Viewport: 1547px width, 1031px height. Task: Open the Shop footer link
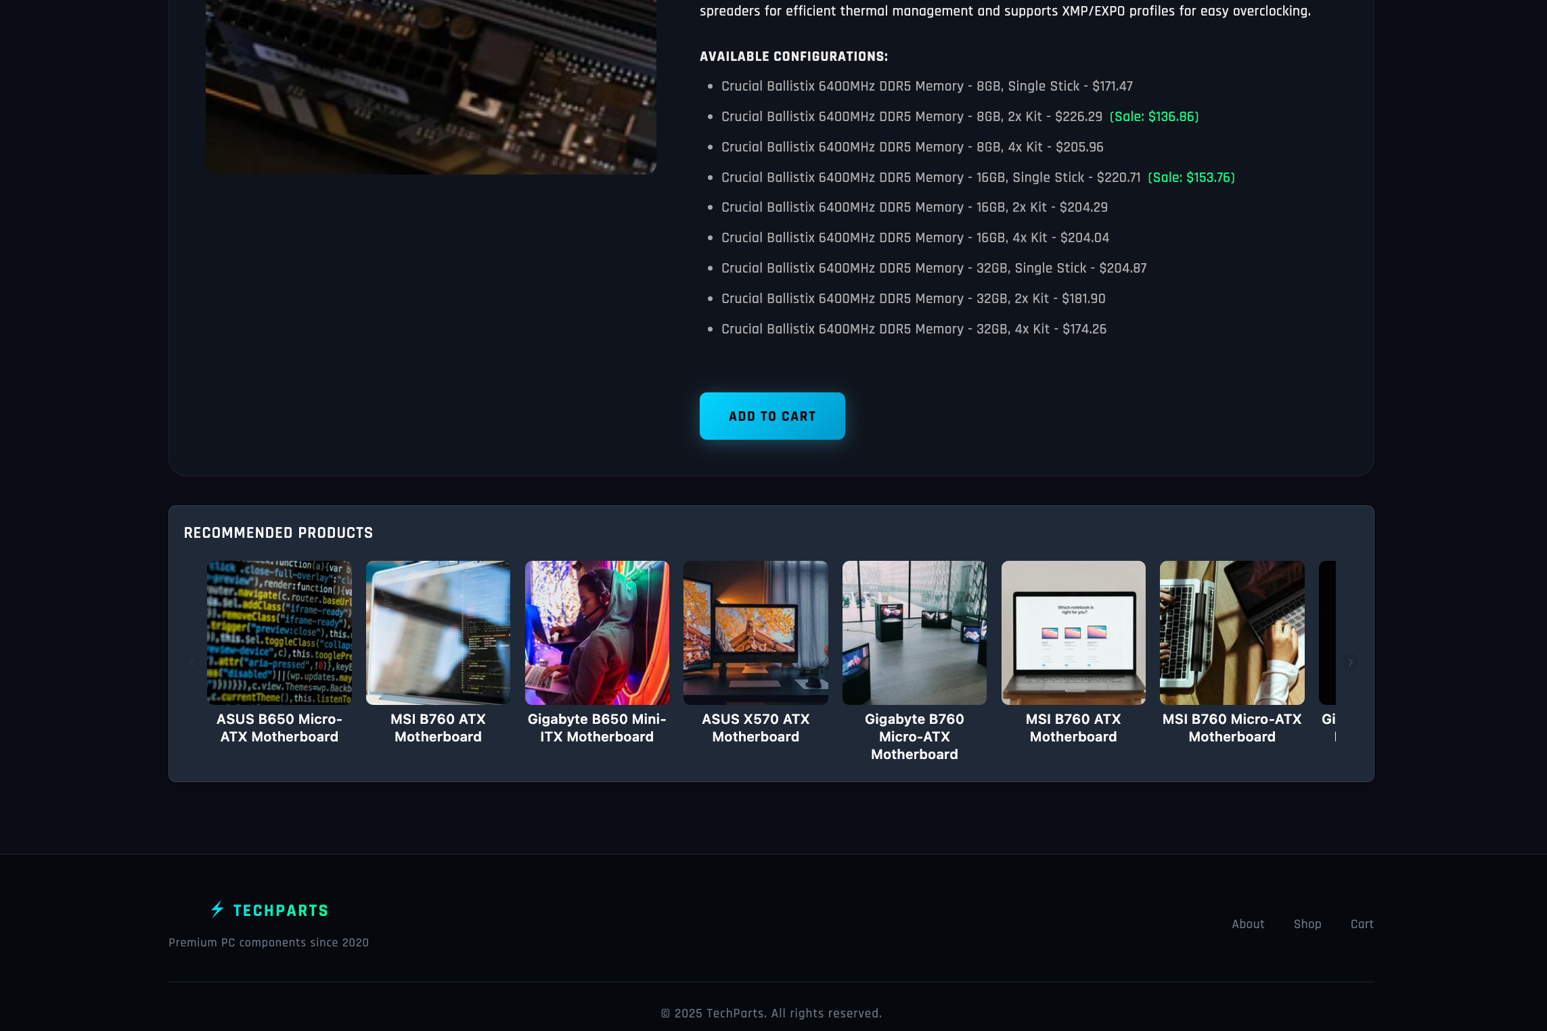pos(1307,923)
